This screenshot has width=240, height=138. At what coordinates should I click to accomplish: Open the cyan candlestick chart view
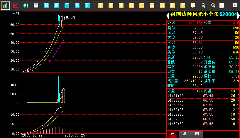coord(26,5)
